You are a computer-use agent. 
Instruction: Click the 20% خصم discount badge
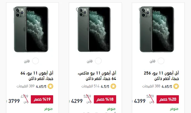[x=168, y=99]
